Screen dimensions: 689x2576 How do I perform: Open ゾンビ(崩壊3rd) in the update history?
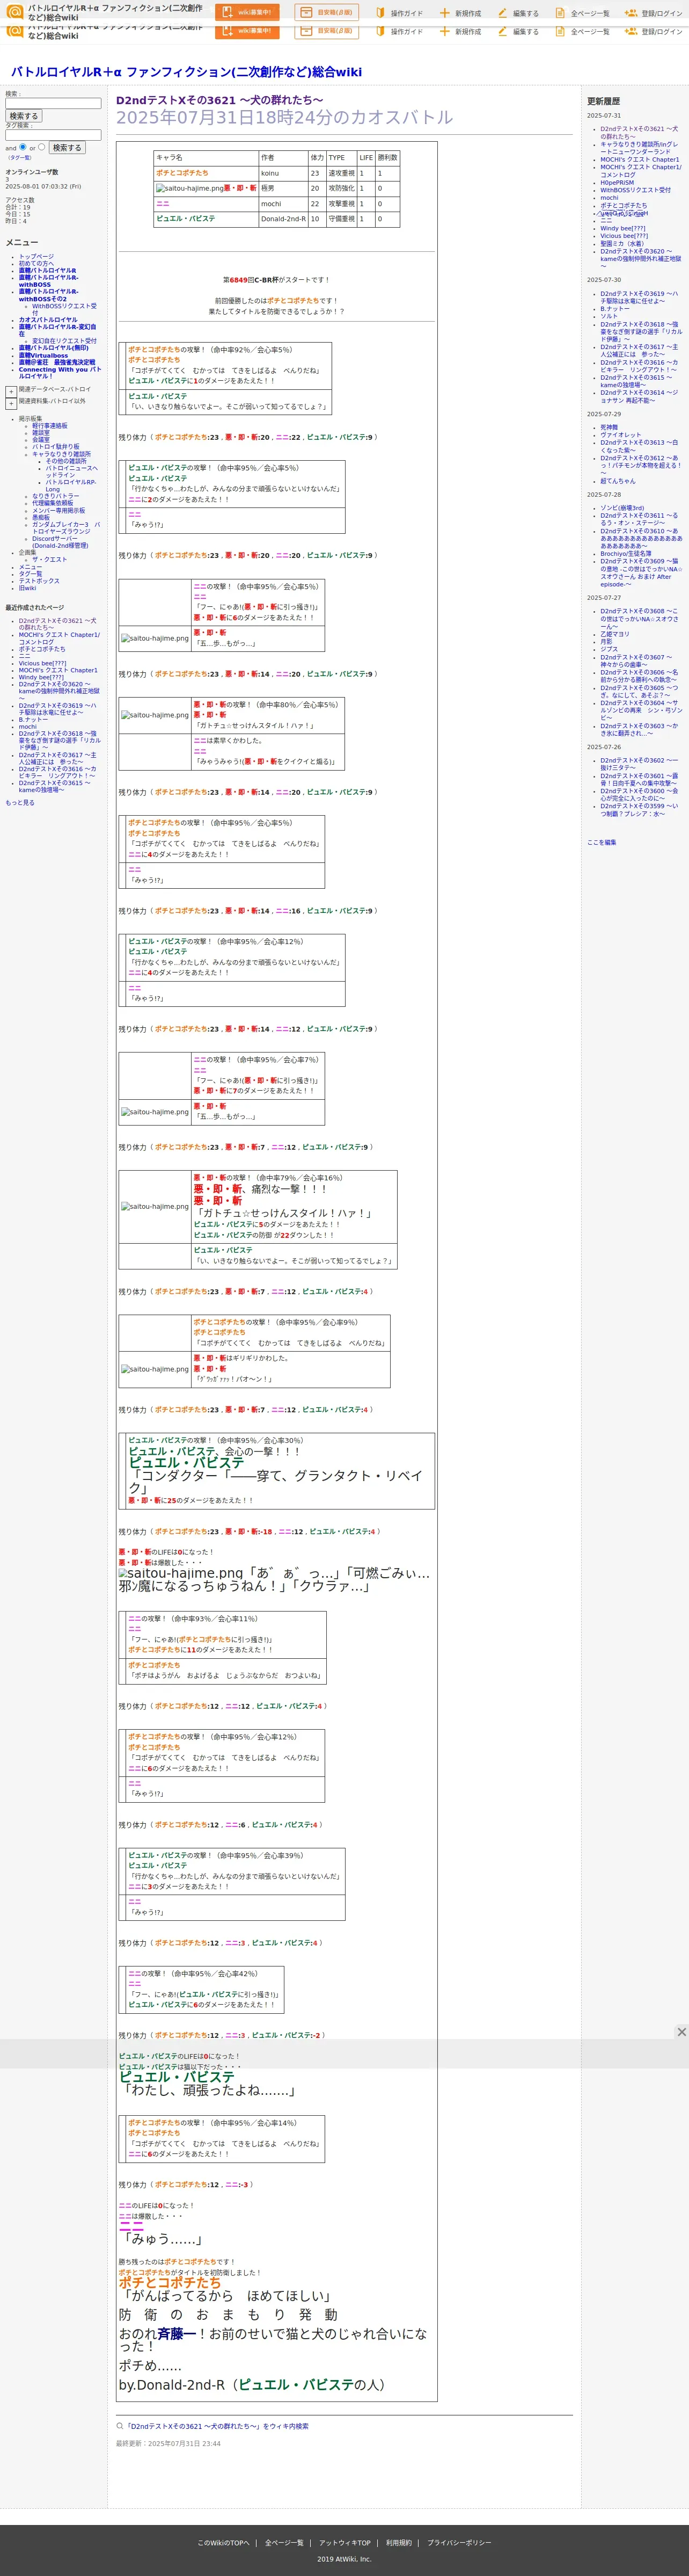point(622,508)
